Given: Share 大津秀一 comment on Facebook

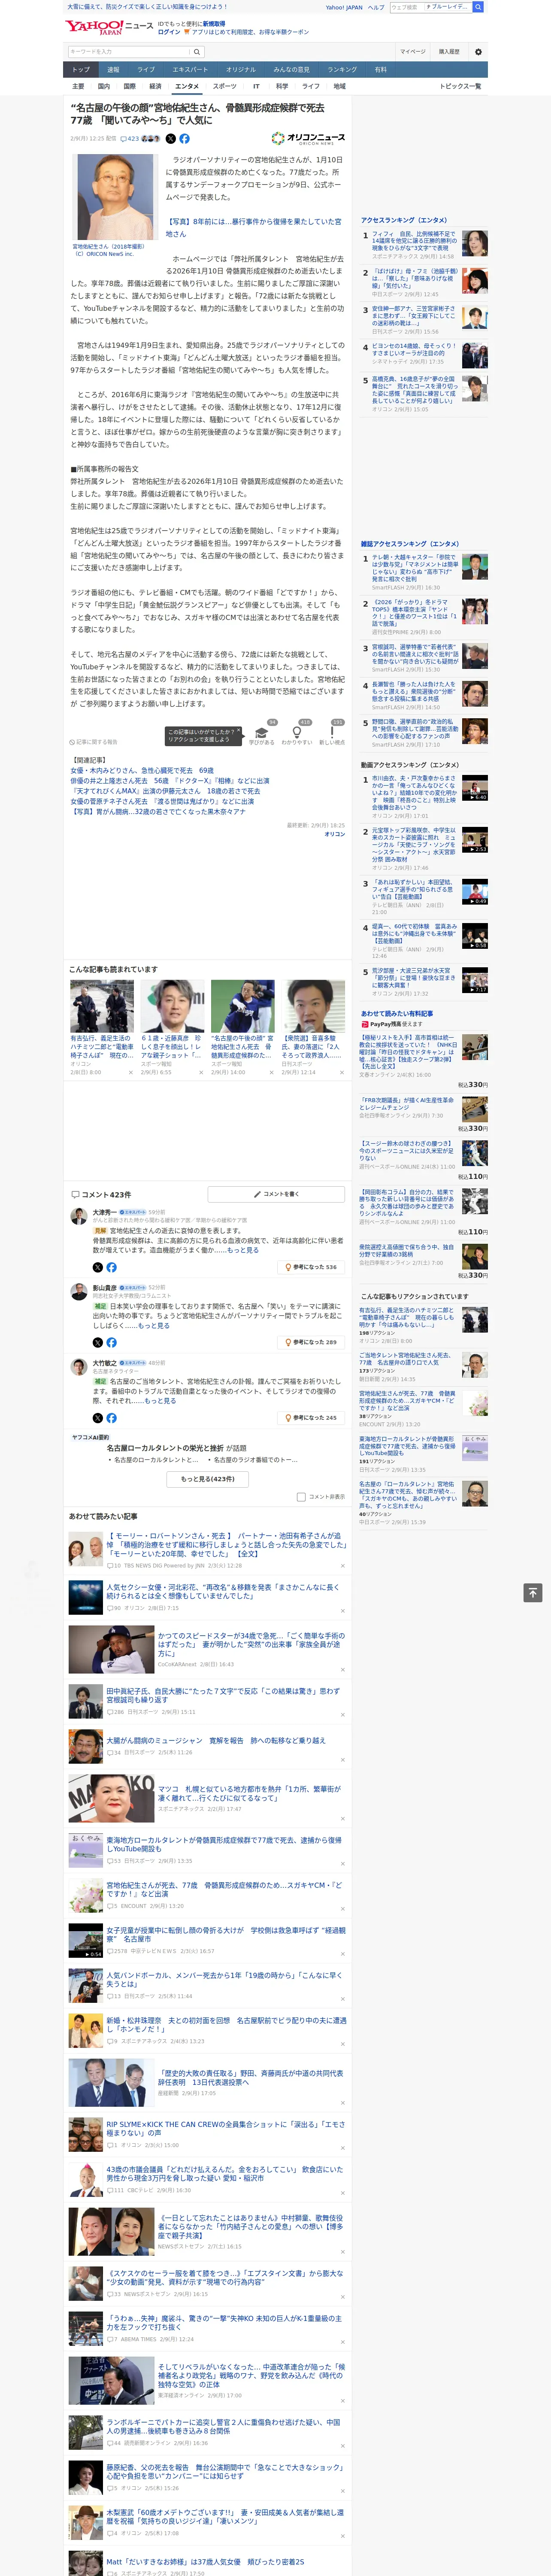Looking at the screenshot, I should point(111,1267).
